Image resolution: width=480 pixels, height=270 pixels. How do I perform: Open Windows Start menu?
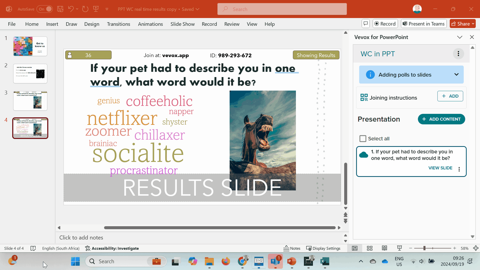[x=75, y=261]
